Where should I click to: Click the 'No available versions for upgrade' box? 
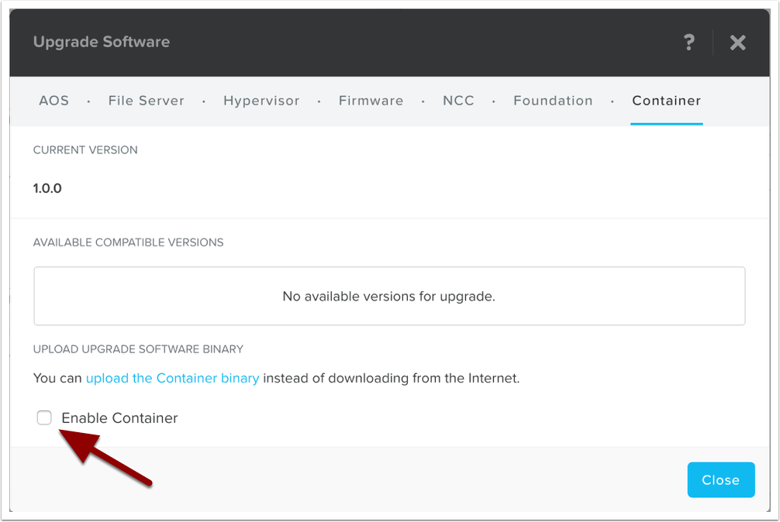[x=388, y=296]
